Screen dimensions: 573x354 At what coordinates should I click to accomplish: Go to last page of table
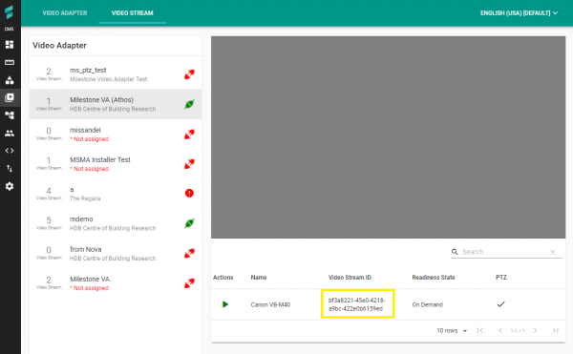click(555, 331)
